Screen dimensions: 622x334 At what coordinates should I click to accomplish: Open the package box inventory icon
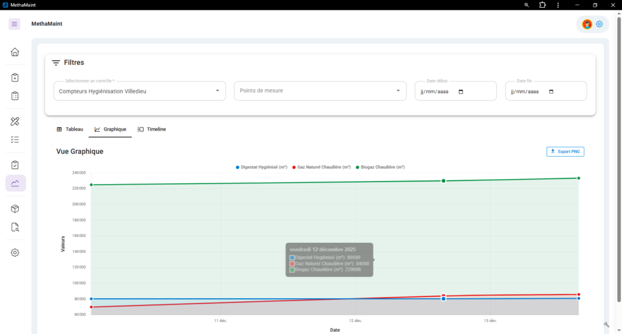15,209
